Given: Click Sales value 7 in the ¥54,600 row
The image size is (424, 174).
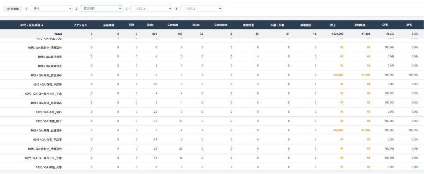Looking at the screenshot, I should tap(202, 130).
